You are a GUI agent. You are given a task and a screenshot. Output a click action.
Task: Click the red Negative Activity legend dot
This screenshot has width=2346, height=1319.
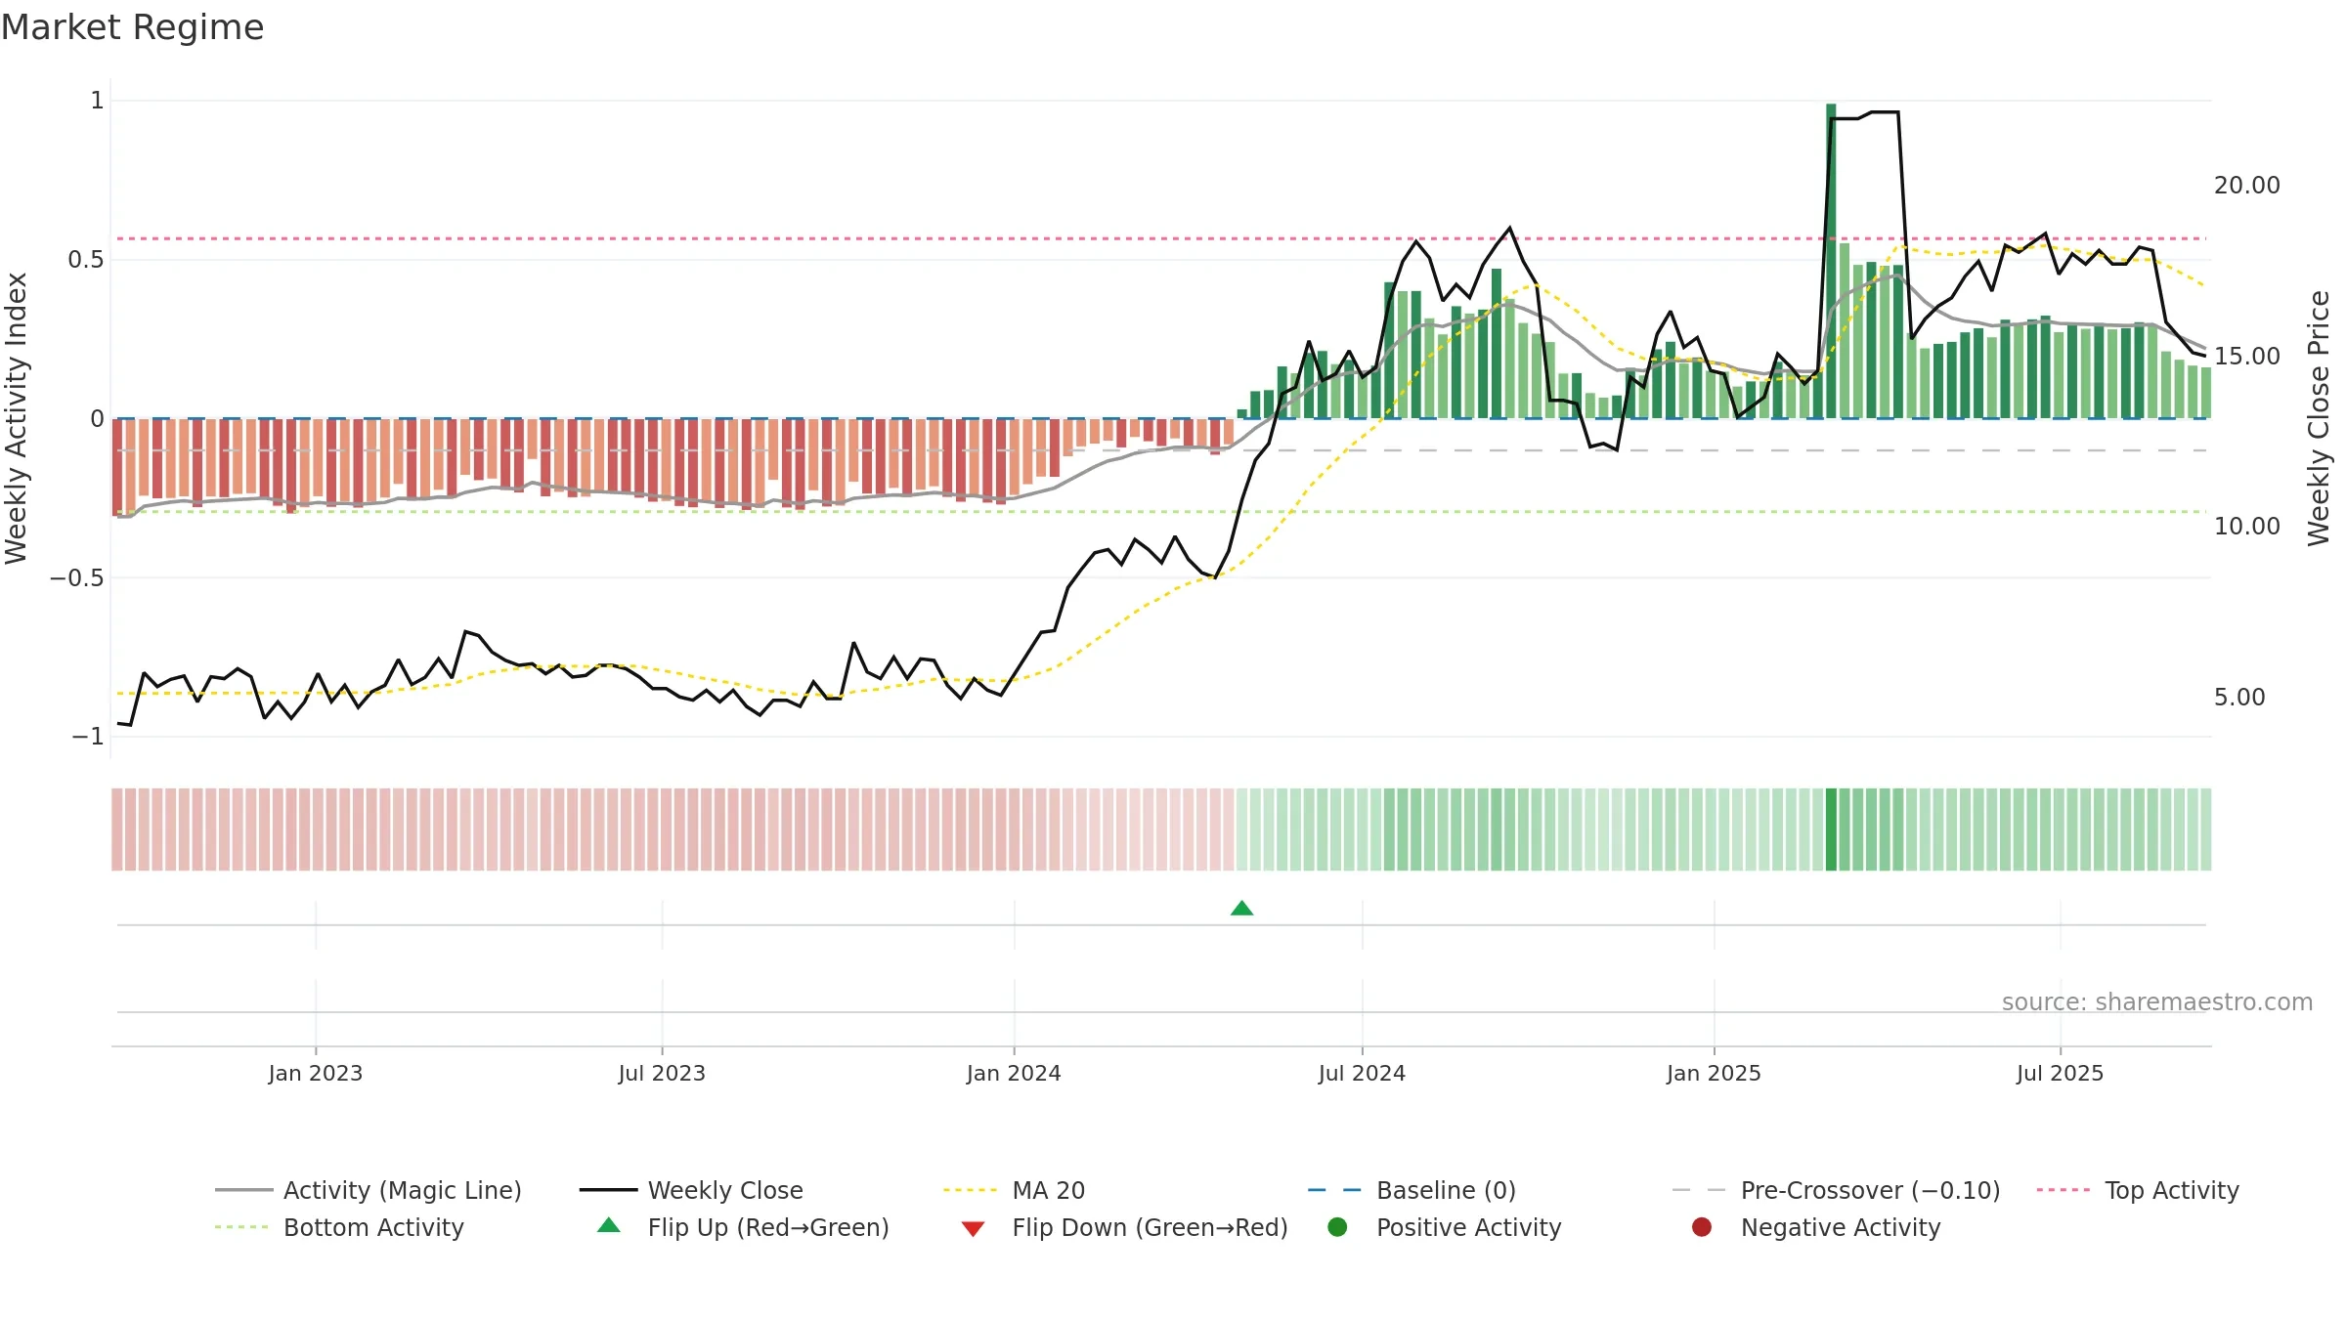click(1702, 1227)
